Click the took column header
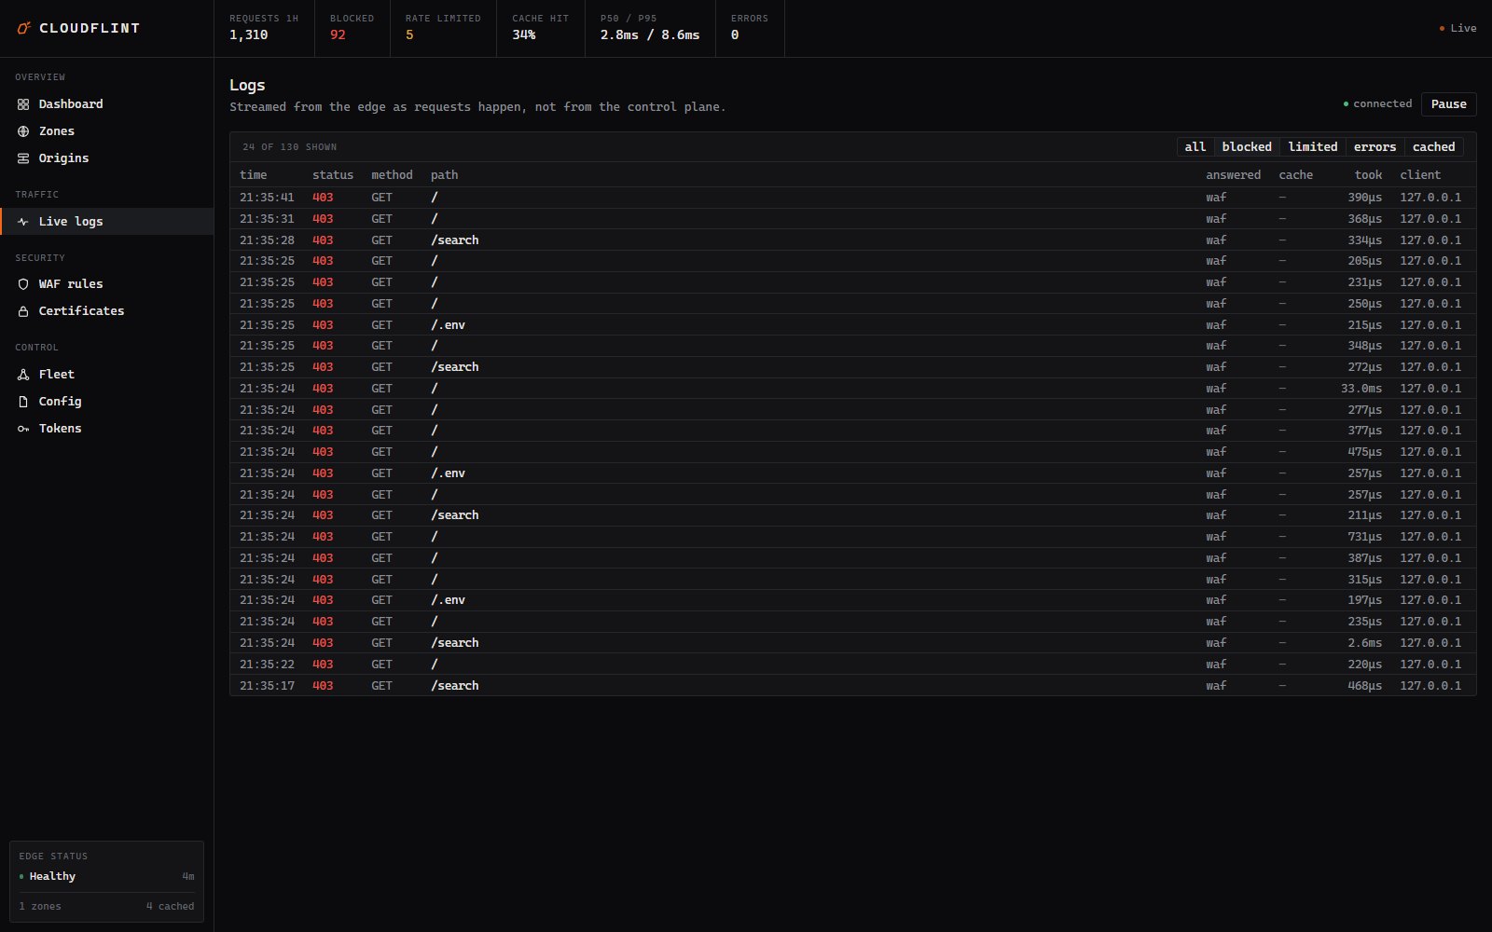 [x=1369, y=175]
